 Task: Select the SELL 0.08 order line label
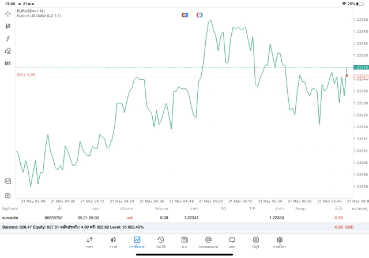(x=26, y=74)
